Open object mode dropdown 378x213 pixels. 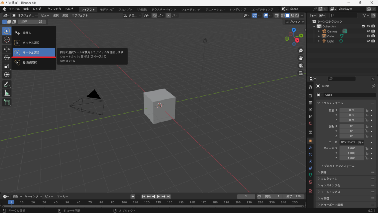coord(25,16)
